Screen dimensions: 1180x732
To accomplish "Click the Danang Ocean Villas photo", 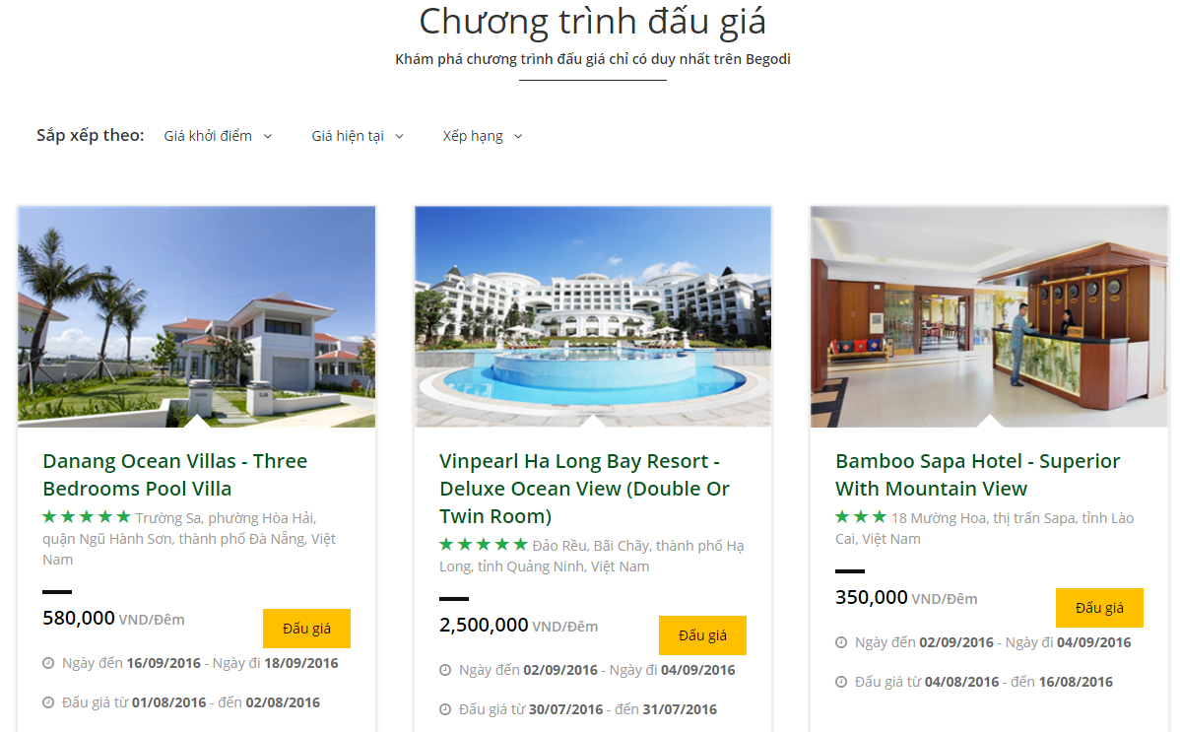I will point(196,316).
